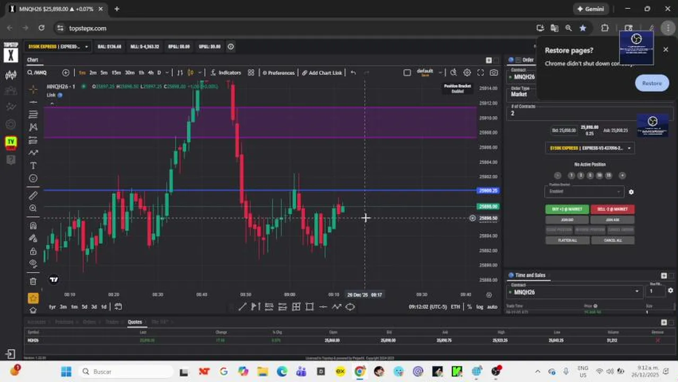
Task: Select the pattern drawing tool
Action: pyautogui.click(x=33, y=127)
